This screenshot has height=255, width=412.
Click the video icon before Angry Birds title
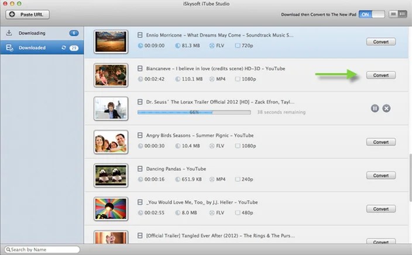point(140,135)
